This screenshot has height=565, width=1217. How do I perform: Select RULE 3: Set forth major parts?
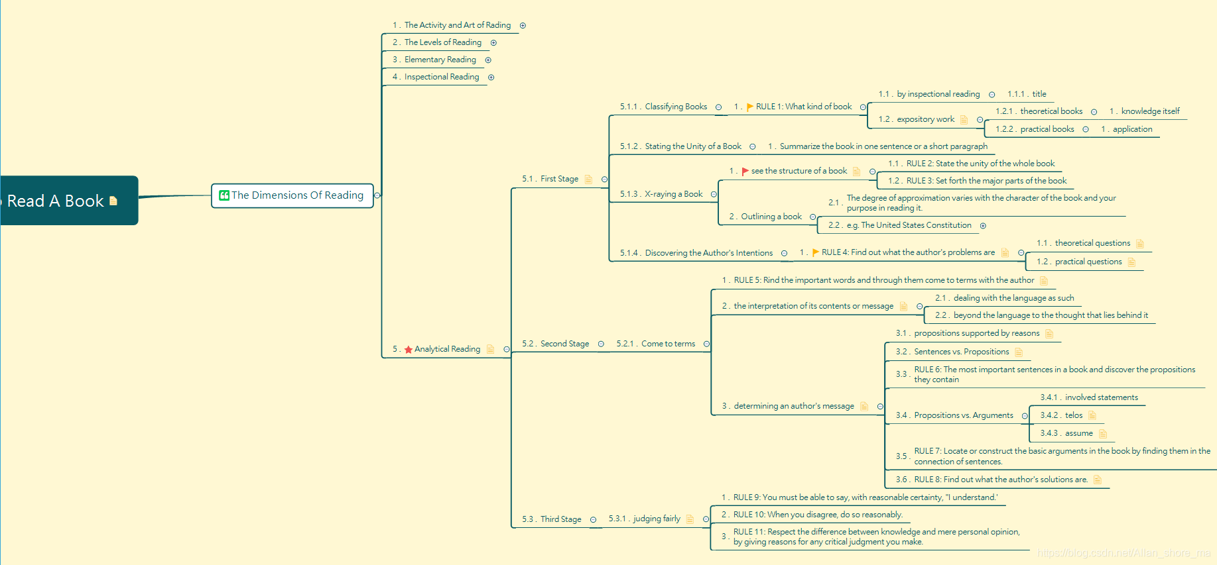click(x=978, y=181)
